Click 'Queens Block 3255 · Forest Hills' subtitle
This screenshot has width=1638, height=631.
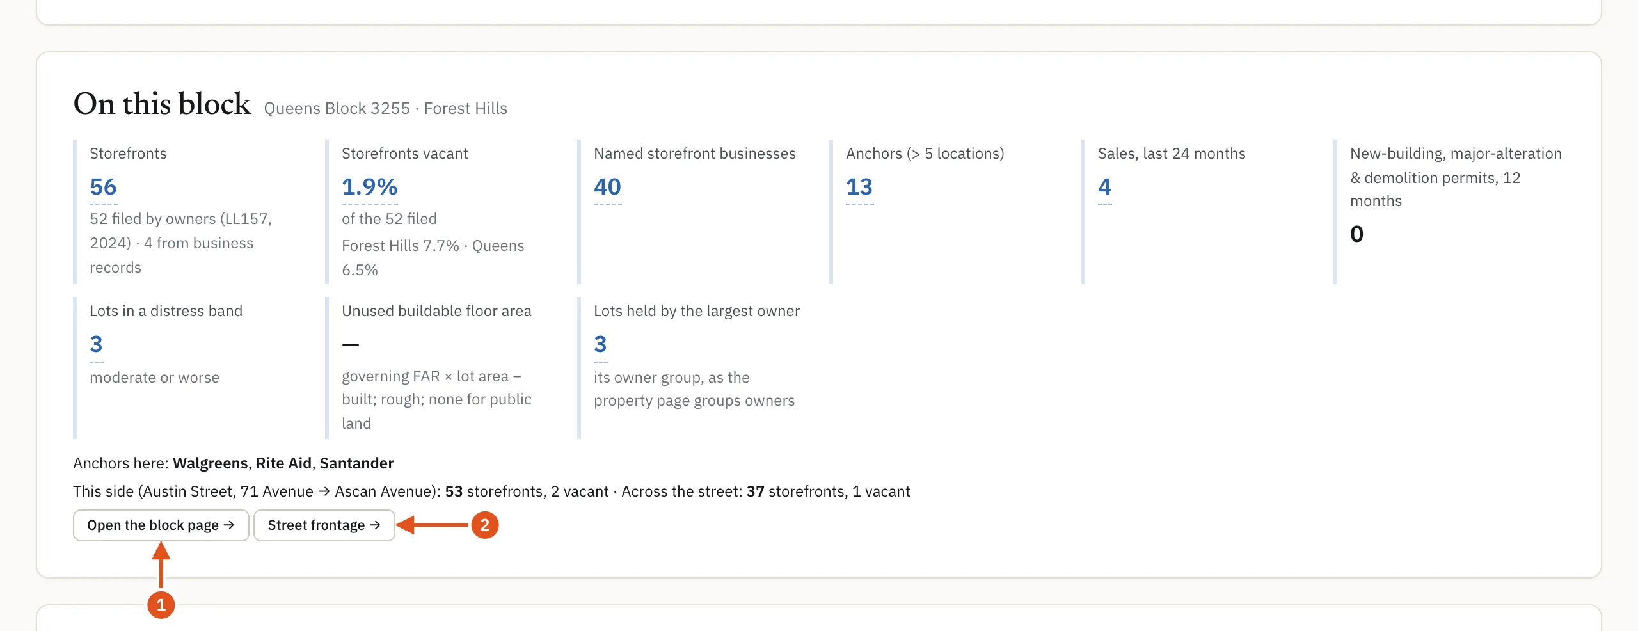tap(385, 108)
